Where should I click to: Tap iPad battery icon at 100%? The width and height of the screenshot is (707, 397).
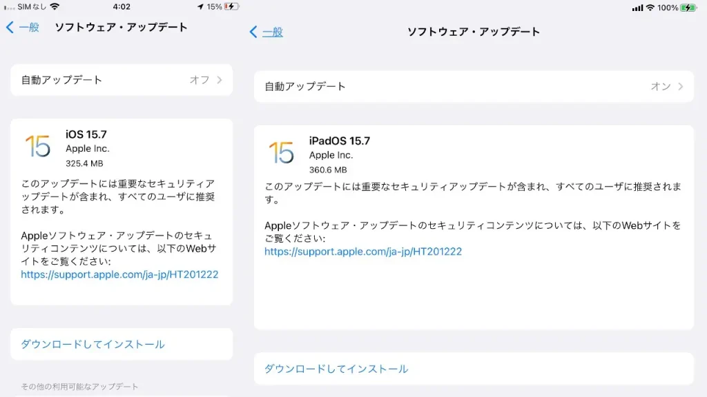point(688,8)
